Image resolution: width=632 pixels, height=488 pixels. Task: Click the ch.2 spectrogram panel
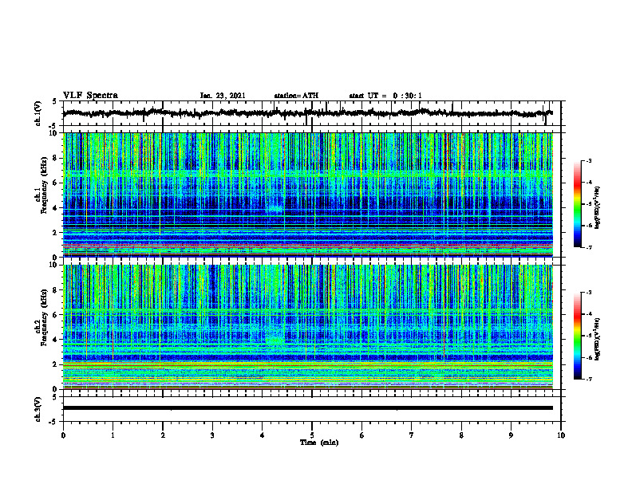[307, 327]
